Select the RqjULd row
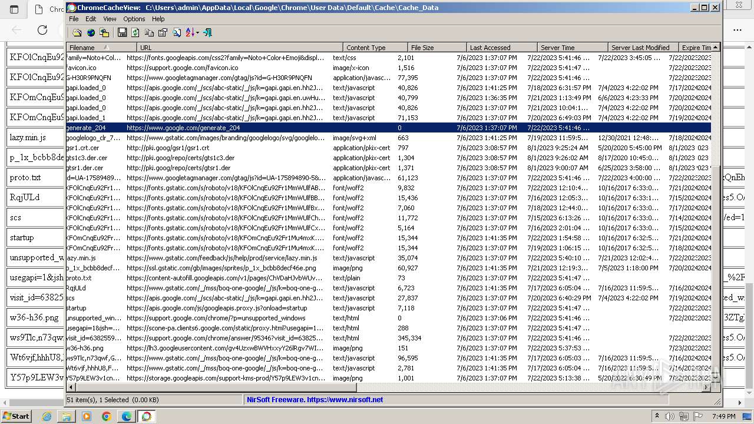This screenshot has height=424, width=754. (388, 288)
